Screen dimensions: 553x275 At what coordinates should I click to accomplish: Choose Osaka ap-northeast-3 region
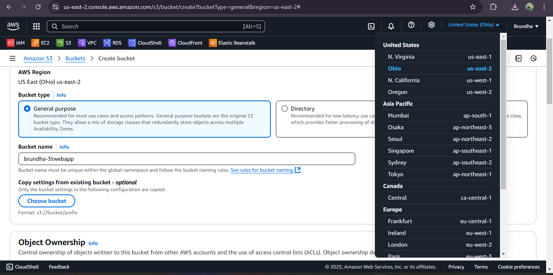tap(440, 127)
